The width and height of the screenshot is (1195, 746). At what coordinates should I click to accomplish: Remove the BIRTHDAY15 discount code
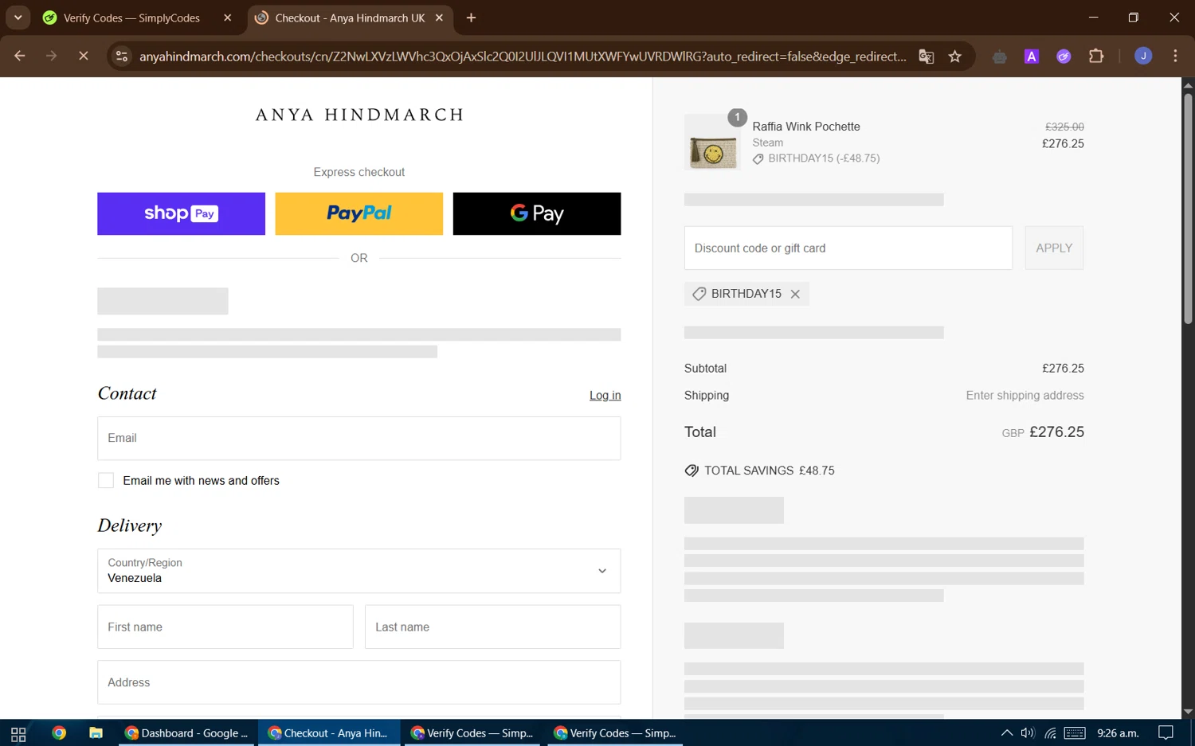795,294
